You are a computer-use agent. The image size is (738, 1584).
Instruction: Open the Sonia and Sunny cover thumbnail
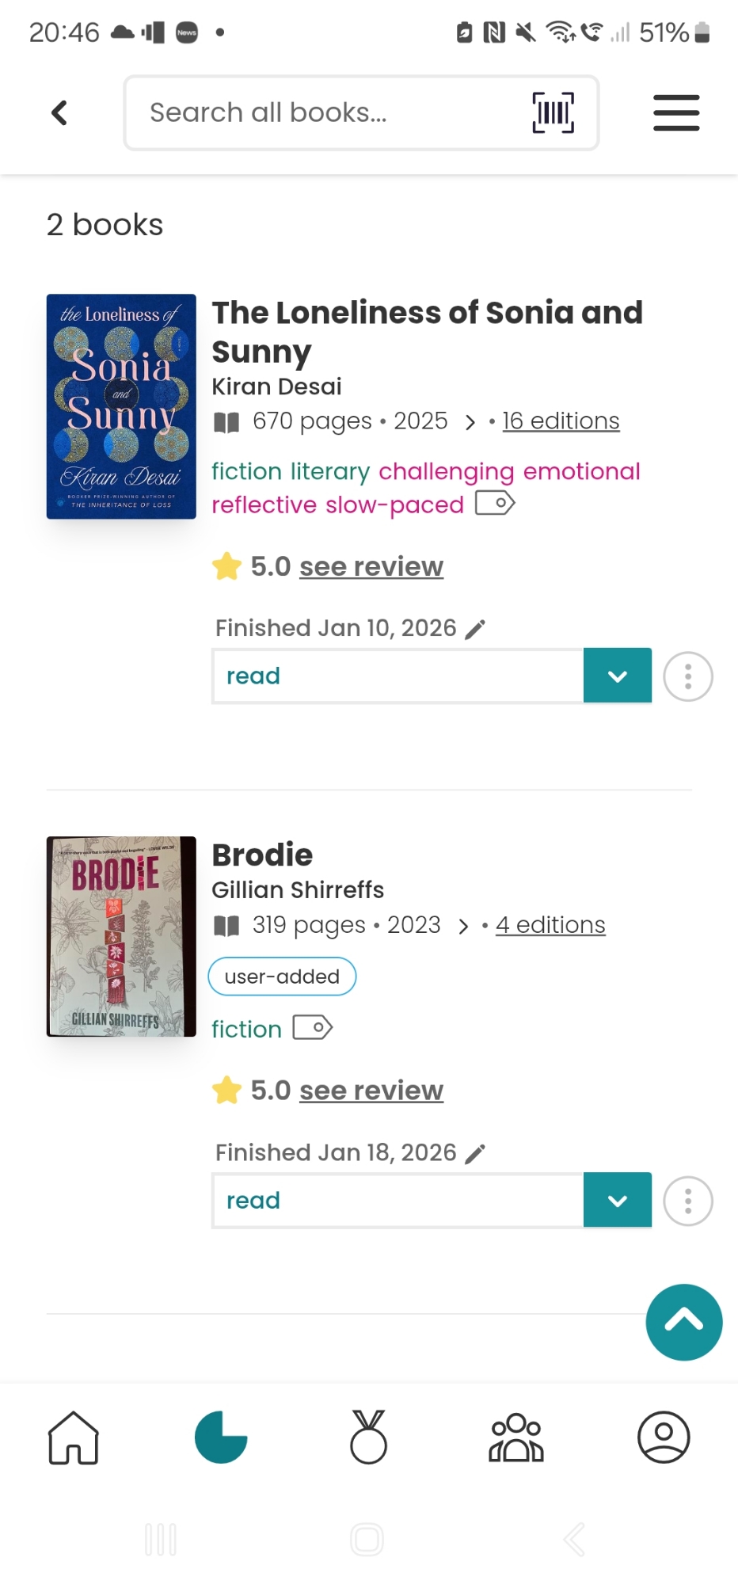point(121,406)
